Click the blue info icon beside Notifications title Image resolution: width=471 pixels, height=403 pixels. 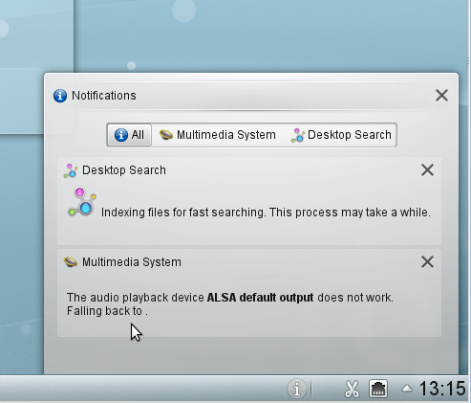(x=60, y=96)
